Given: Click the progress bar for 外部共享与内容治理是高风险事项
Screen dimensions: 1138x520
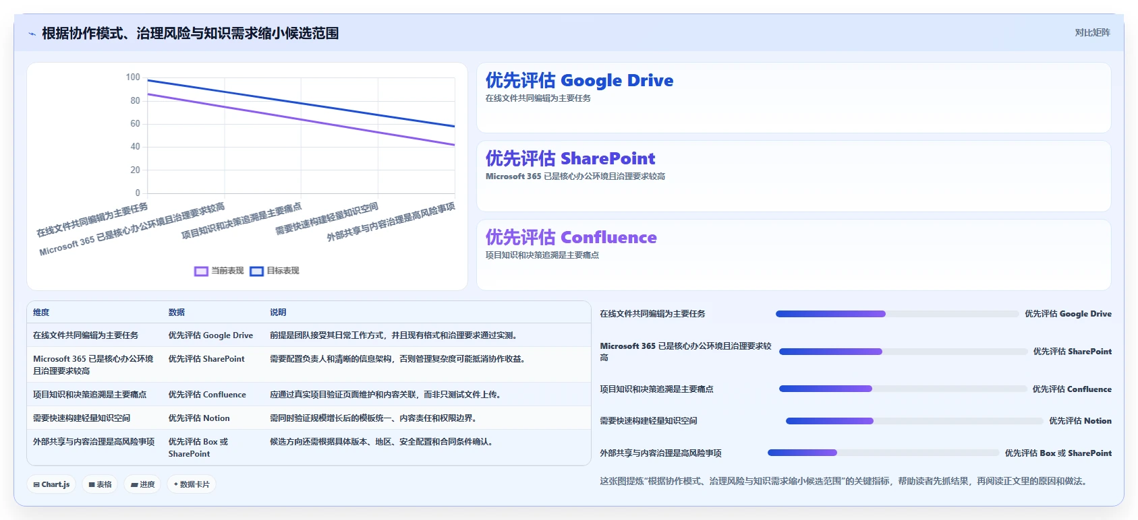Looking at the screenshot, I should click(883, 453).
